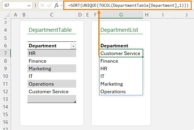Click the Enter checkmark formula icon

49,5
